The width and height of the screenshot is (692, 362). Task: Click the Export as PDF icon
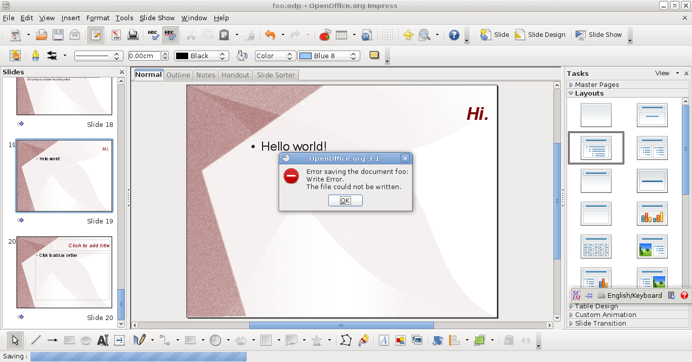pos(116,35)
